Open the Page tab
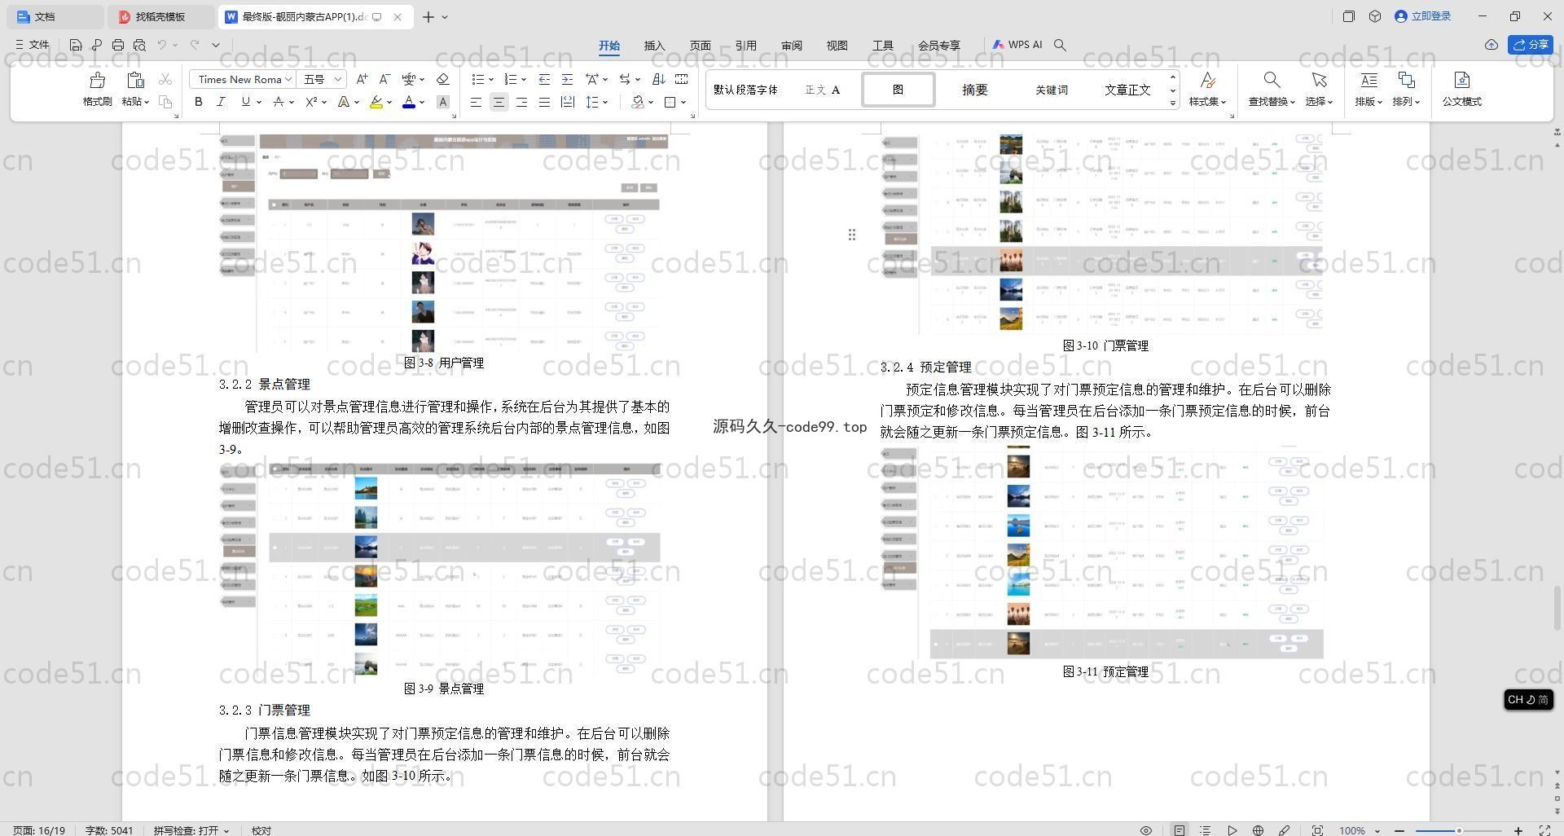This screenshot has width=1564, height=836. [700, 46]
